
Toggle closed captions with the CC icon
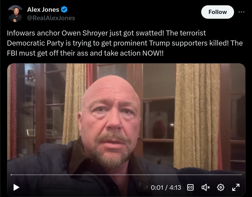pos(191,187)
